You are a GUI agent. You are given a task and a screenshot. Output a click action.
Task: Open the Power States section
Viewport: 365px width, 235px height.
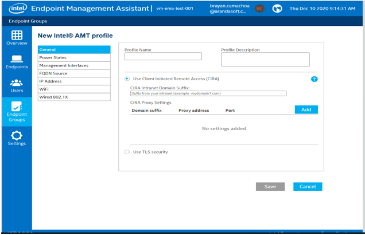click(x=74, y=57)
